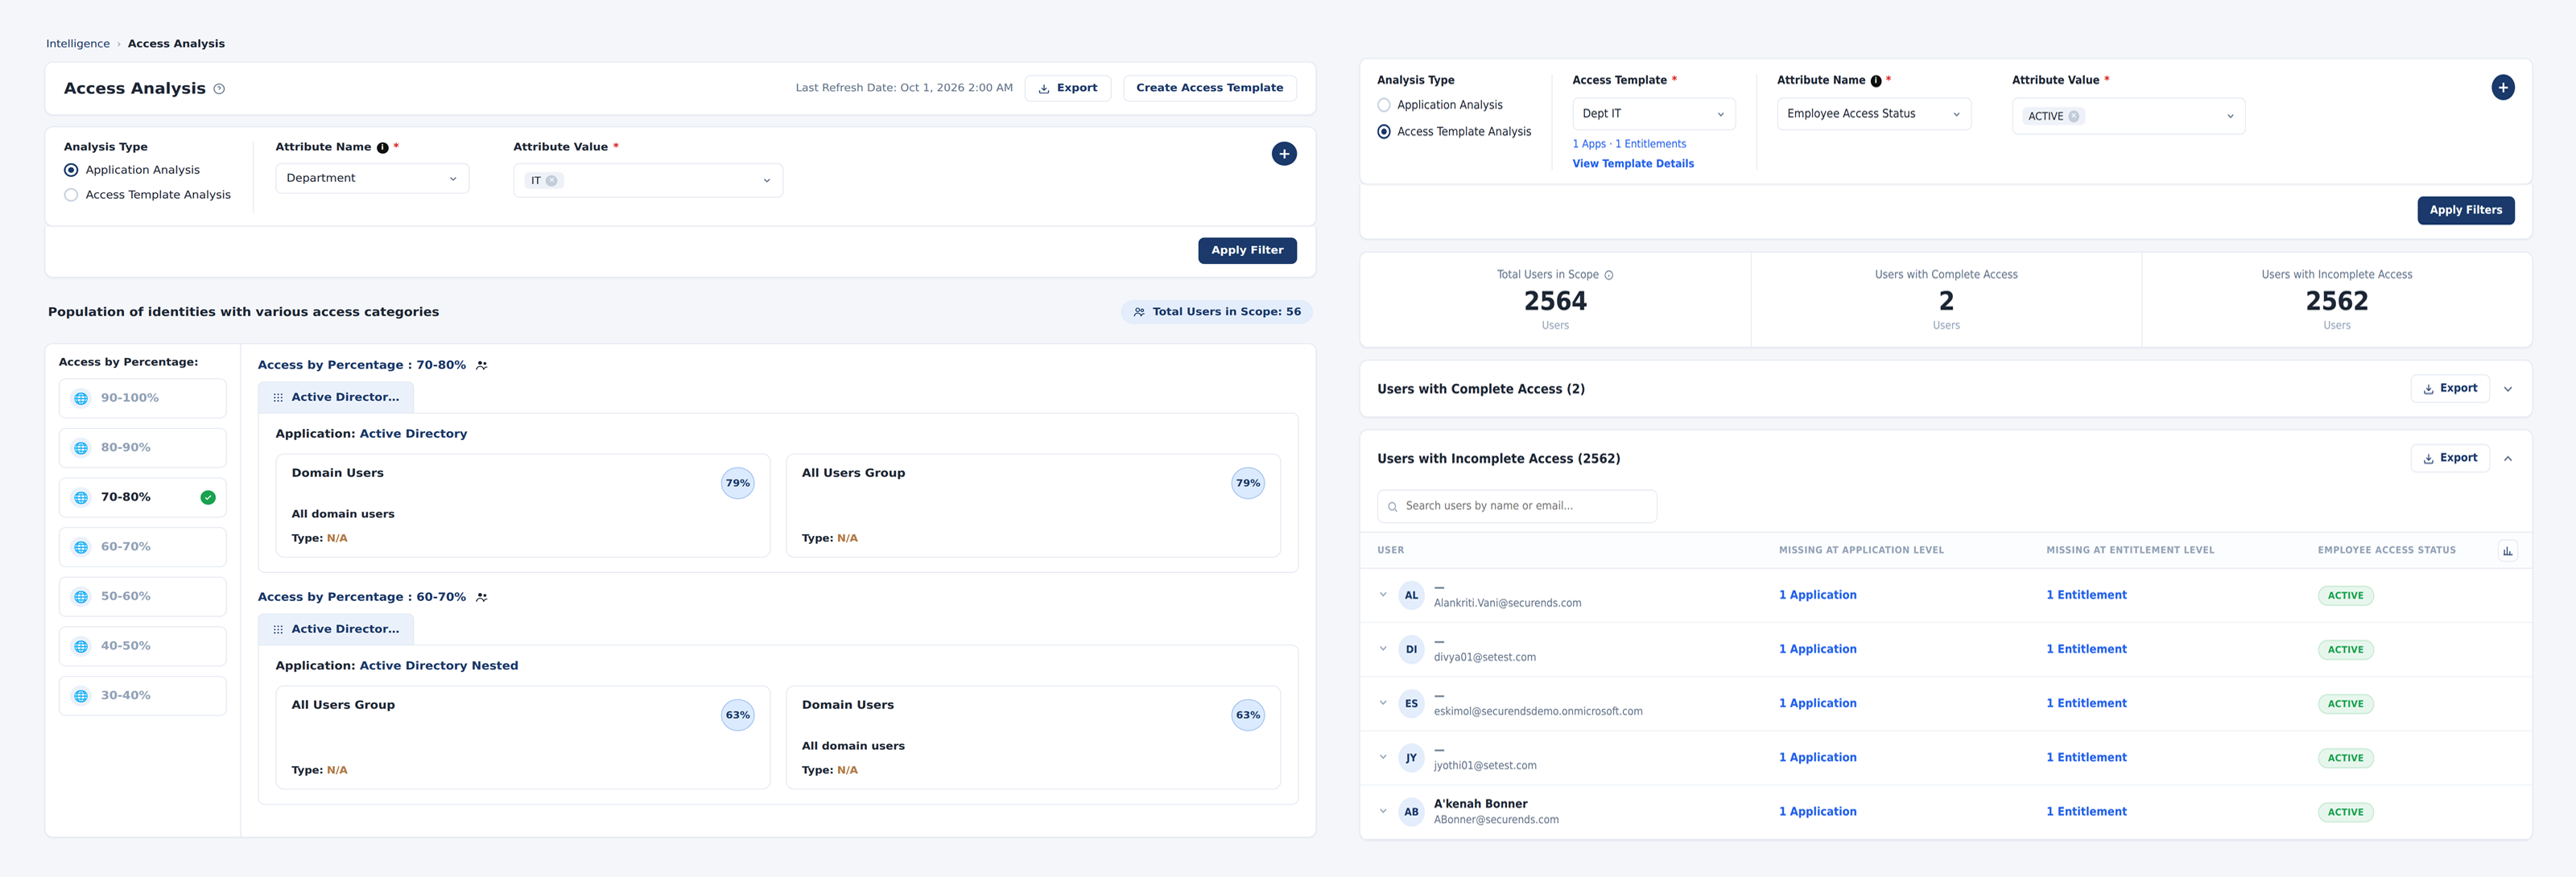Click the search users by name or email field

click(1516, 507)
